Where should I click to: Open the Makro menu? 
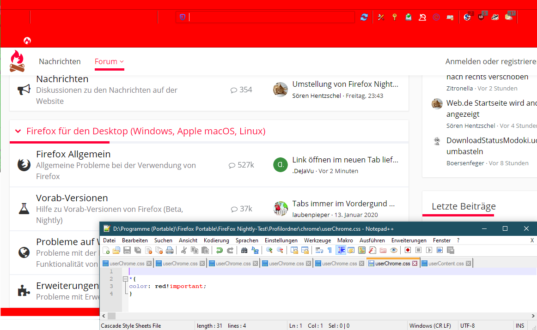tap(345, 240)
